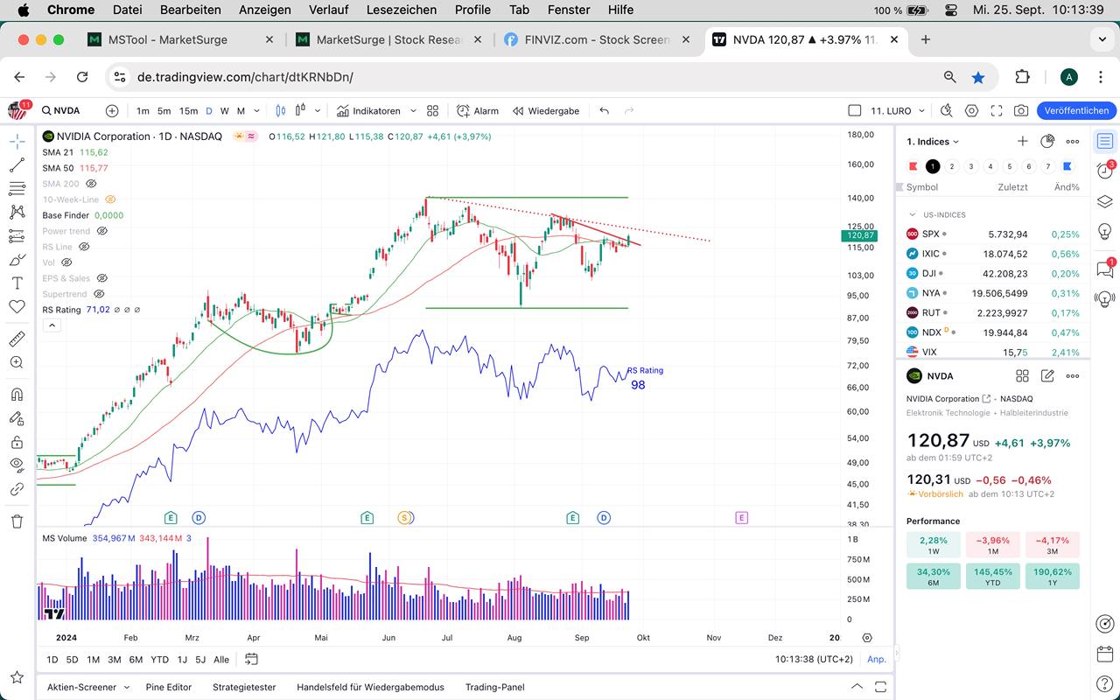Click the Veröffentlichen button

(x=1076, y=111)
